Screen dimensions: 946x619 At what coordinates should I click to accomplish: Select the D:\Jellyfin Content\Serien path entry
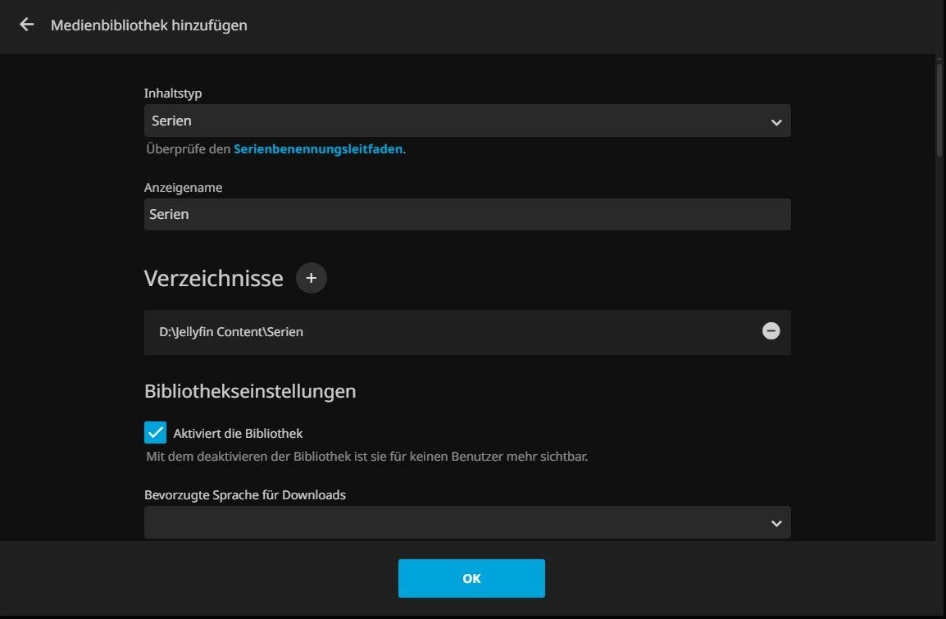231,332
